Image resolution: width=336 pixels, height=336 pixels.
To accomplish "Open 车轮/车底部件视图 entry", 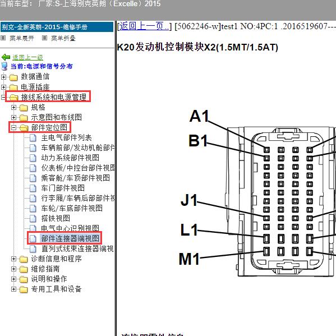I will (72, 208).
